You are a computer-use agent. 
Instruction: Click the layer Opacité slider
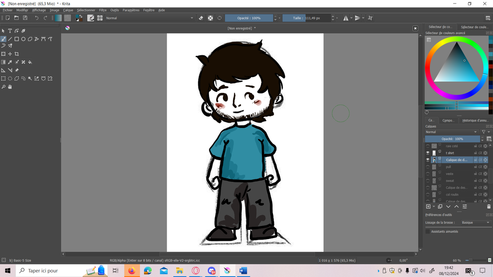click(453, 138)
